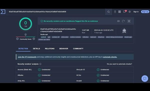The image size is (150, 91).
Task: Click the reflection tag
Action: click(x=85, y=37)
